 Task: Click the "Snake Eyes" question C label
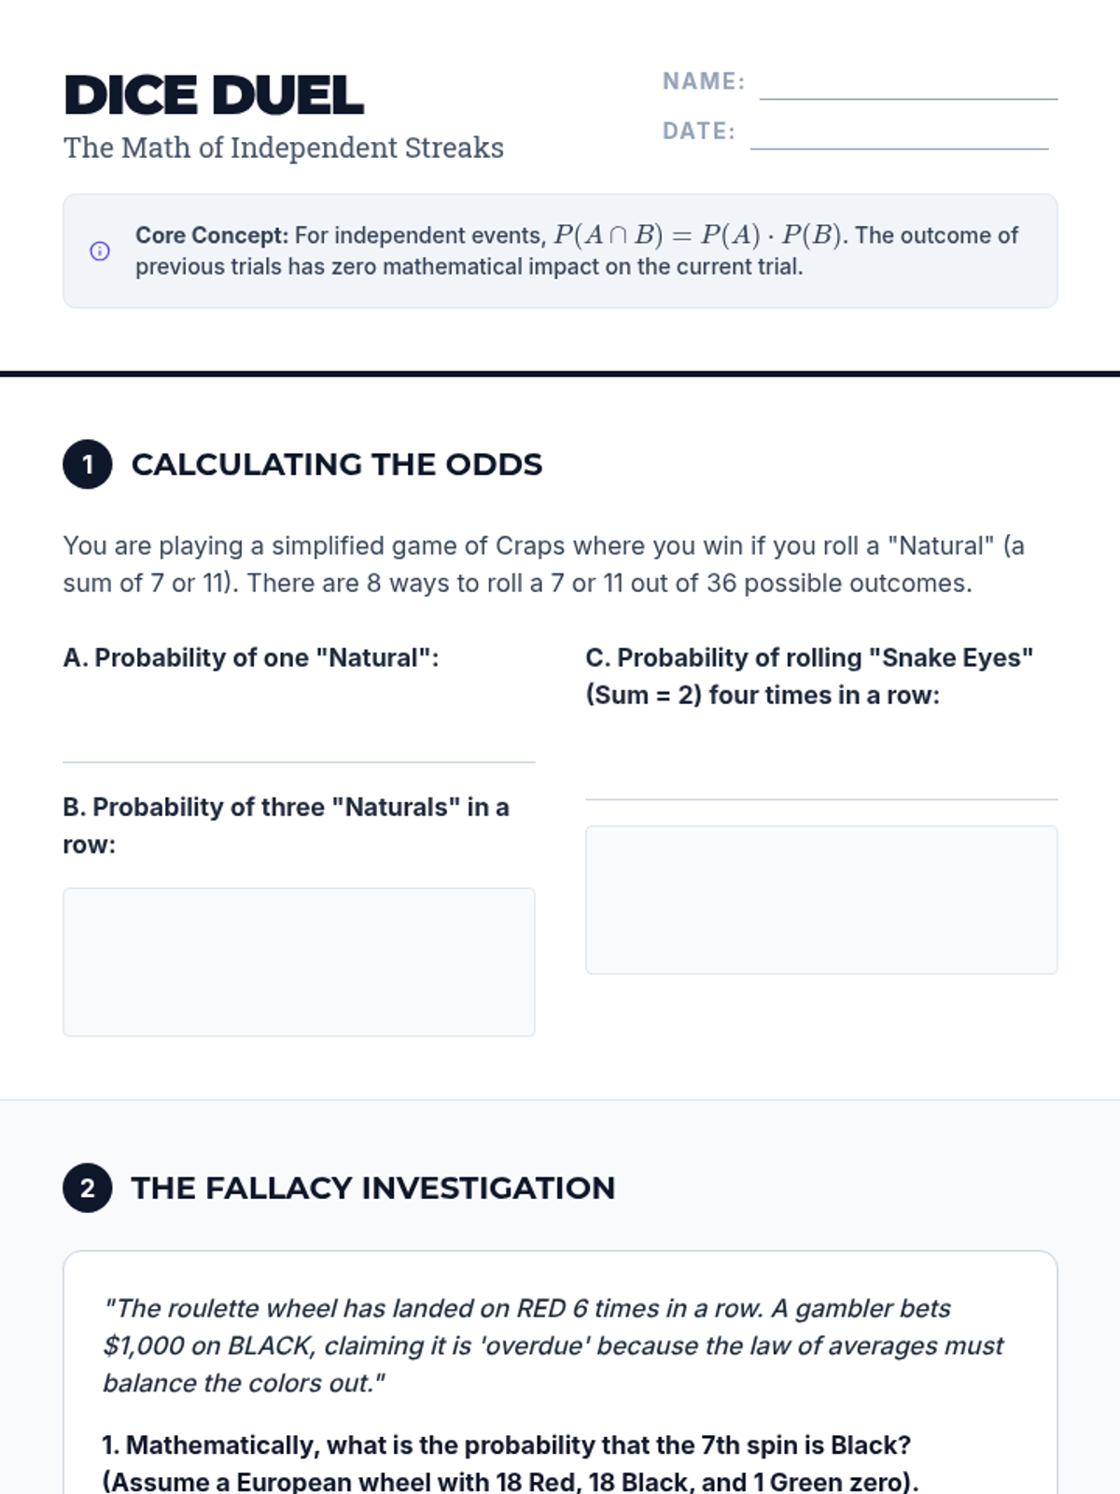coord(808,676)
